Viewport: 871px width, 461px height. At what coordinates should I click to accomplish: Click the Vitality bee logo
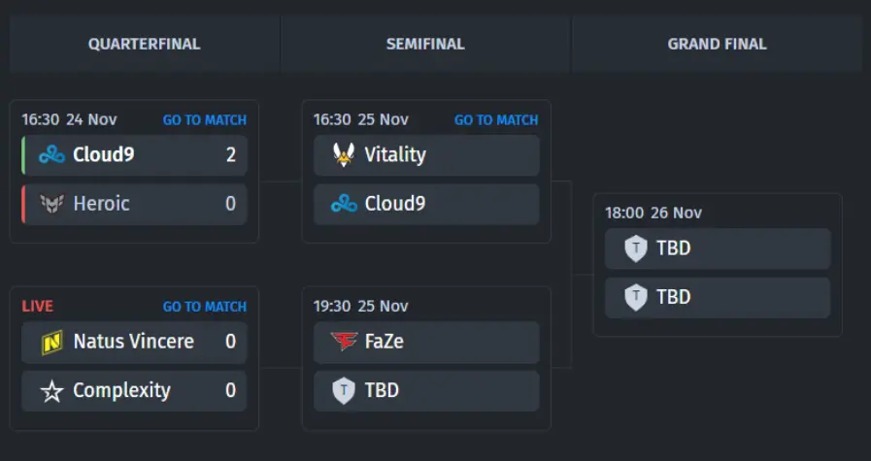coord(344,155)
